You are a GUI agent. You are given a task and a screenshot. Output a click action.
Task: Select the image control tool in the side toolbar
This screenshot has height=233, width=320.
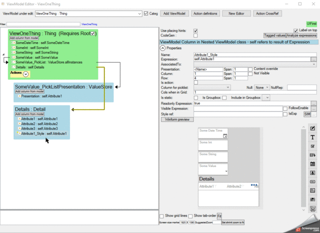point(312,173)
